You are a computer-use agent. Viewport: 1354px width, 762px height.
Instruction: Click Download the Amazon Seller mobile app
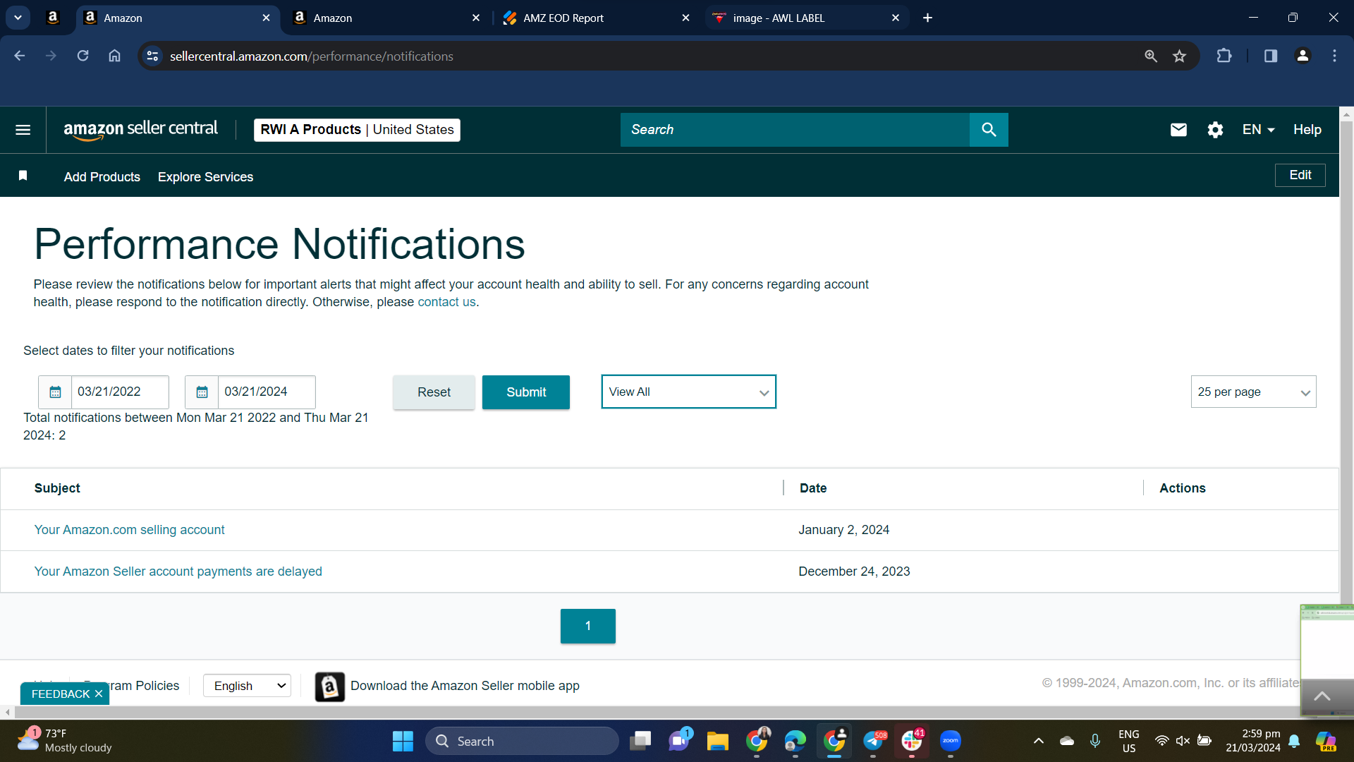[465, 686]
